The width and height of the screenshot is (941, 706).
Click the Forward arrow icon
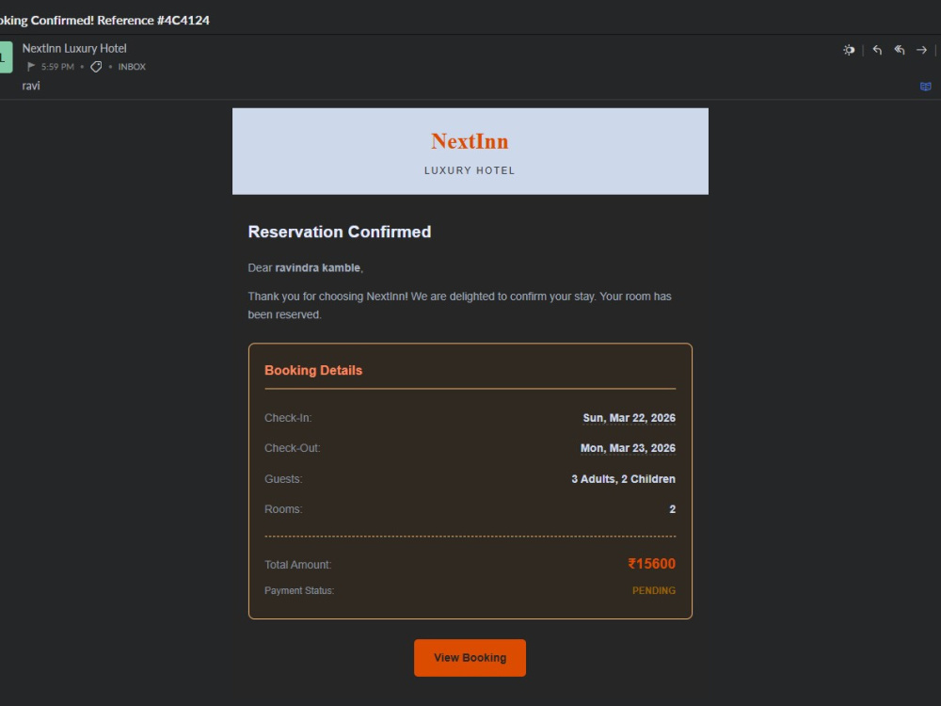pos(922,51)
